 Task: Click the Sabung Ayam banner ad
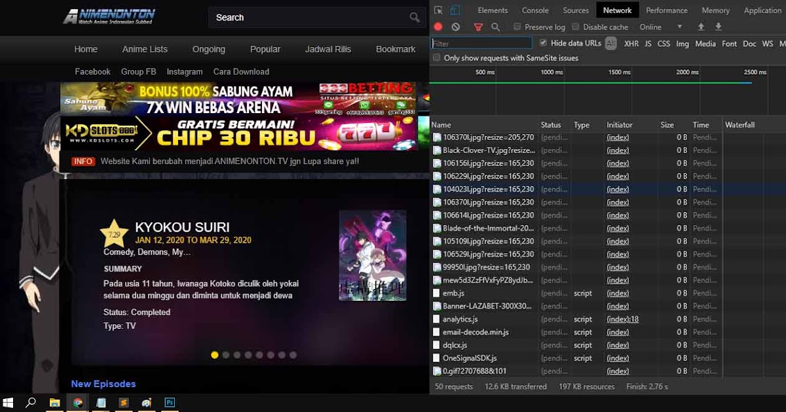click(x=239, y=99)
